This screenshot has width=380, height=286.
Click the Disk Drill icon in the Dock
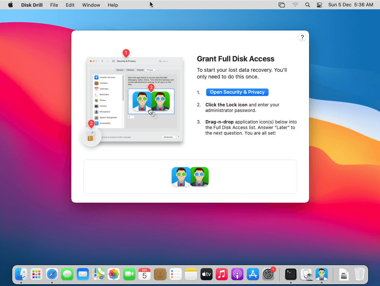coord(322,274)
